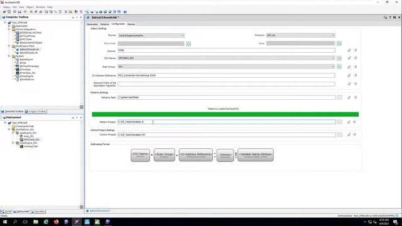Open the Scan Group dropdown
402x226 pixels.
pos(226,67)
